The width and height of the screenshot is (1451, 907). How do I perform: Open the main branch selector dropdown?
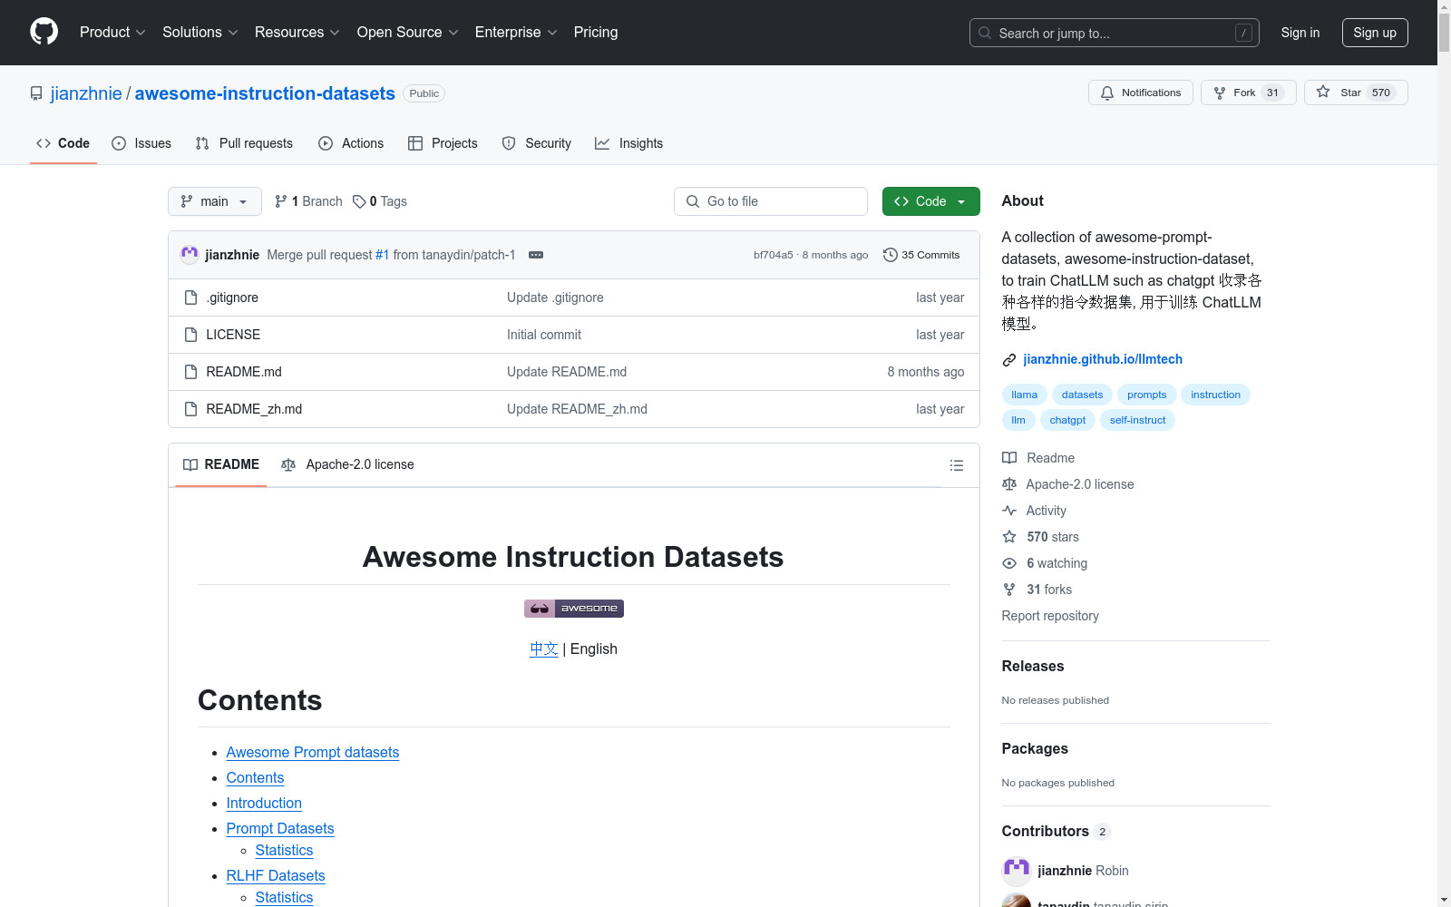pos(215,201)
